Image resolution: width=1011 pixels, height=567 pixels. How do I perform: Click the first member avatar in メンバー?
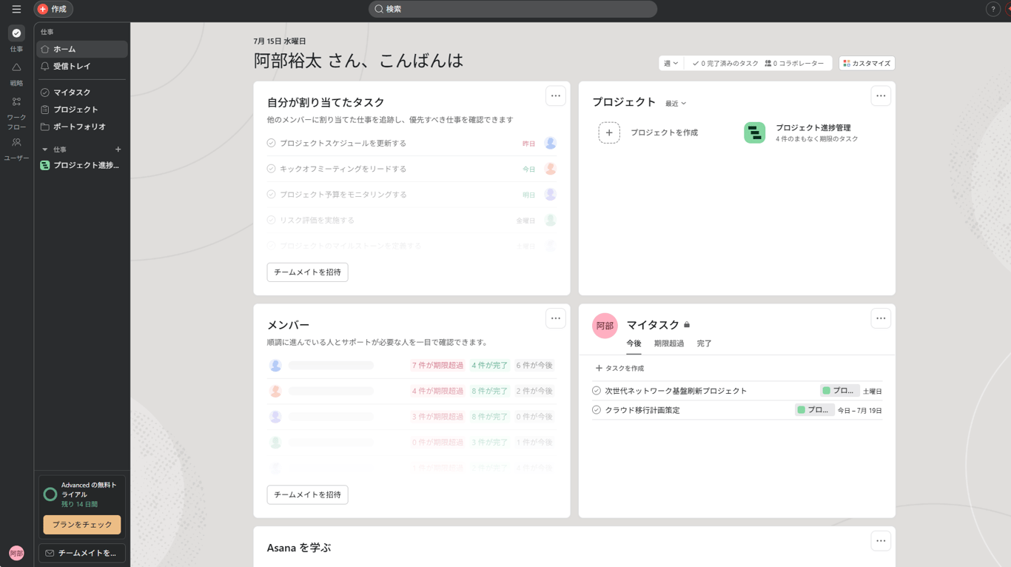click(275, 366)
